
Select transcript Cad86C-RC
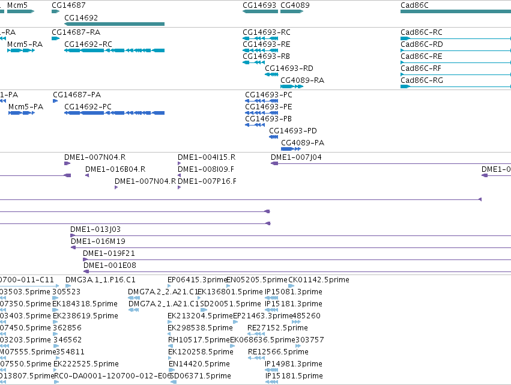point(456,38)
